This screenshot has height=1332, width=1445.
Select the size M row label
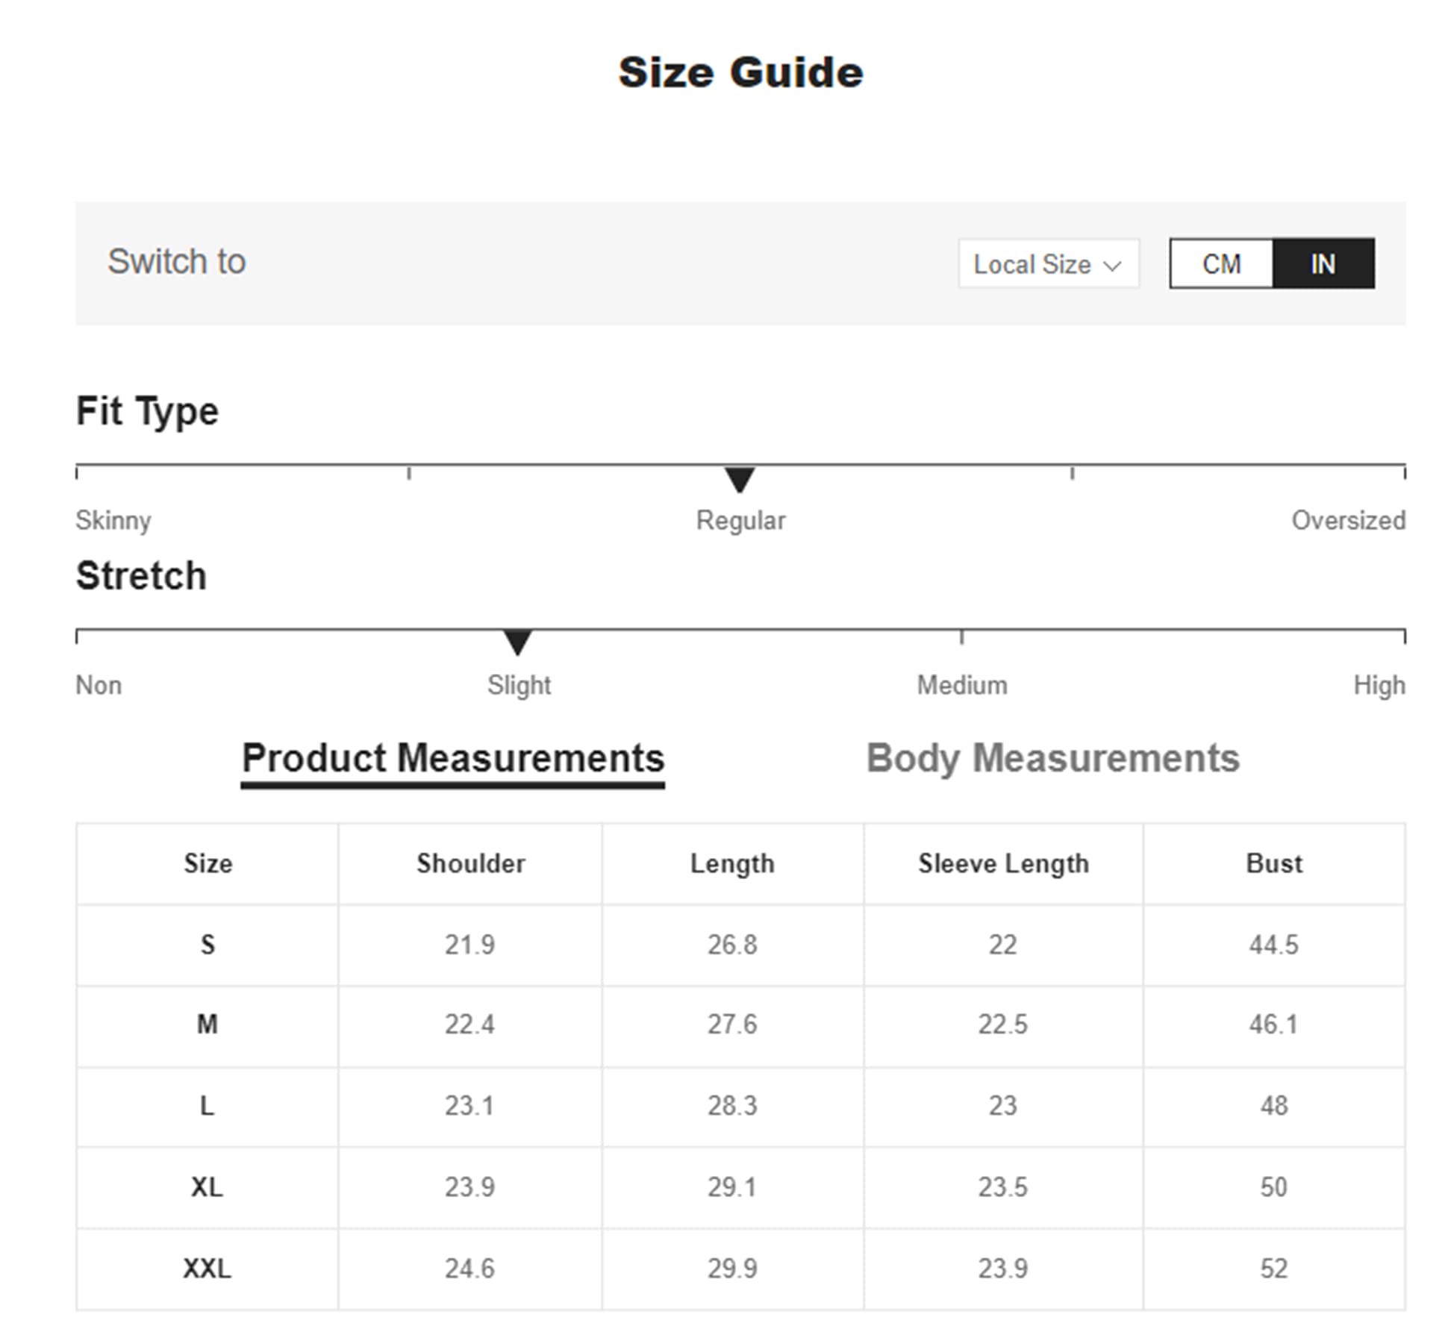pos(207,1025)
